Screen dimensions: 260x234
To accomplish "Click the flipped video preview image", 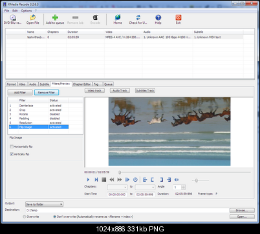I will tap(169, 132).
